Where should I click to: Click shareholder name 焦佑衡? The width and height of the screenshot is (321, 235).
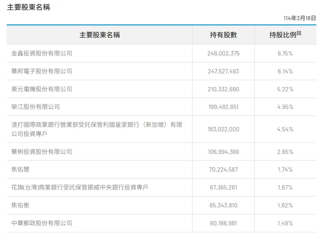tap(20, 205)
